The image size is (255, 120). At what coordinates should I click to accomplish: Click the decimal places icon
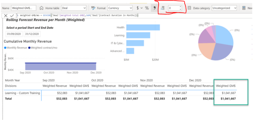163,8
